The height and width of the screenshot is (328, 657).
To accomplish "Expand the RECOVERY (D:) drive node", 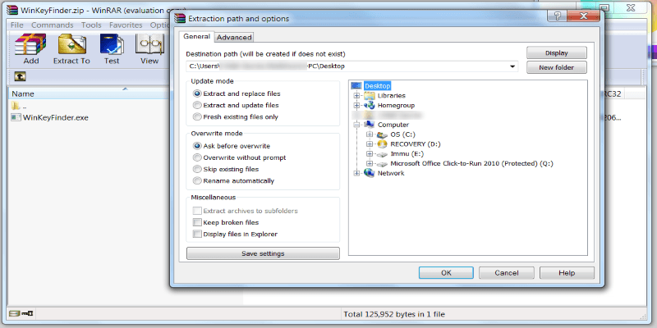I will pos(369,144).
